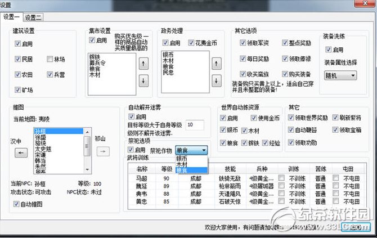The height and width of the screenshot is (238, 377).
Task: Click the 等级 column header
Action: tap(167, 169)
